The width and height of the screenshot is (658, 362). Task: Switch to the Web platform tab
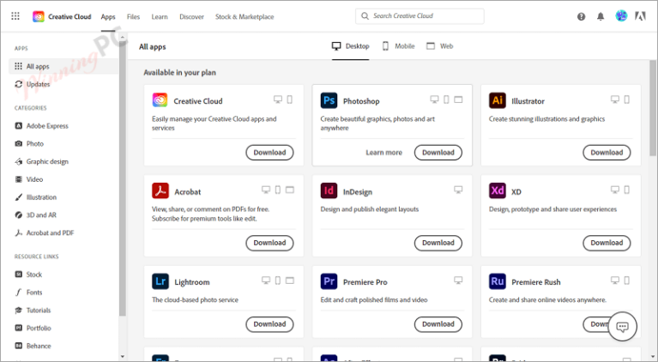click(x=440, y=46)
